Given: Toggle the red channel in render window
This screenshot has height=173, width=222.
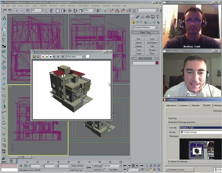Looking at the screenshot, I should click(43, 57).
